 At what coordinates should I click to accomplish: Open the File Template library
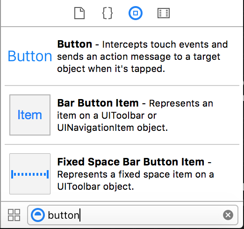79,13
